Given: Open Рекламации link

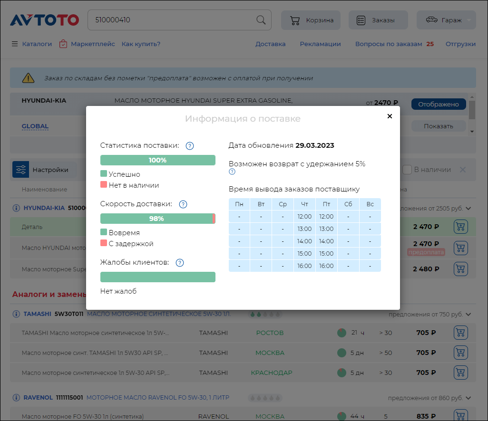Looking at the screenshot, I should (320, 44).
